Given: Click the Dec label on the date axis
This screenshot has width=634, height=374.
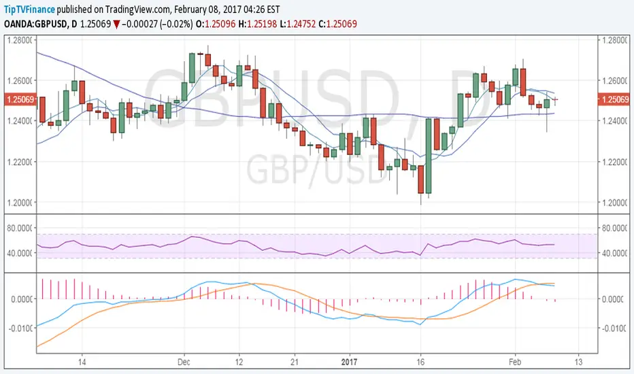Looking at the screenshot, I should [184, 362].
